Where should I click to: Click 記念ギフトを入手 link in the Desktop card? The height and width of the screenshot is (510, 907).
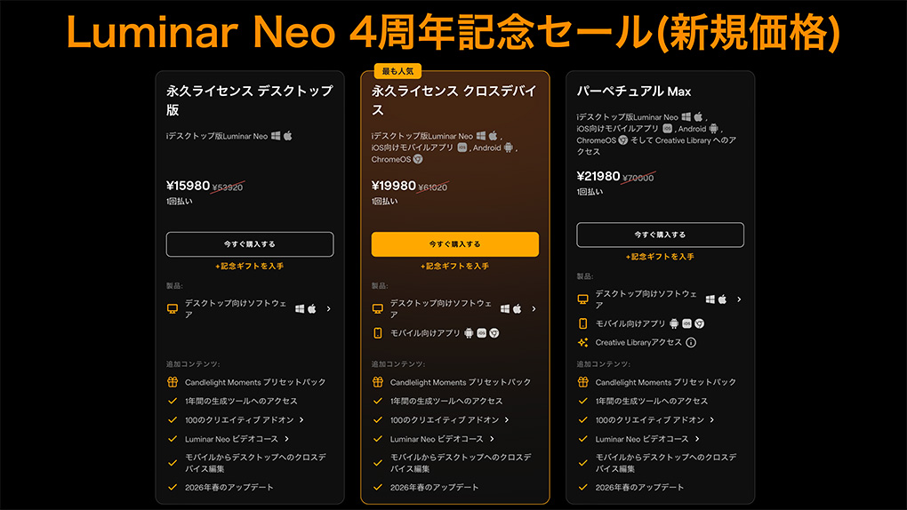click(x=249, y=266)
